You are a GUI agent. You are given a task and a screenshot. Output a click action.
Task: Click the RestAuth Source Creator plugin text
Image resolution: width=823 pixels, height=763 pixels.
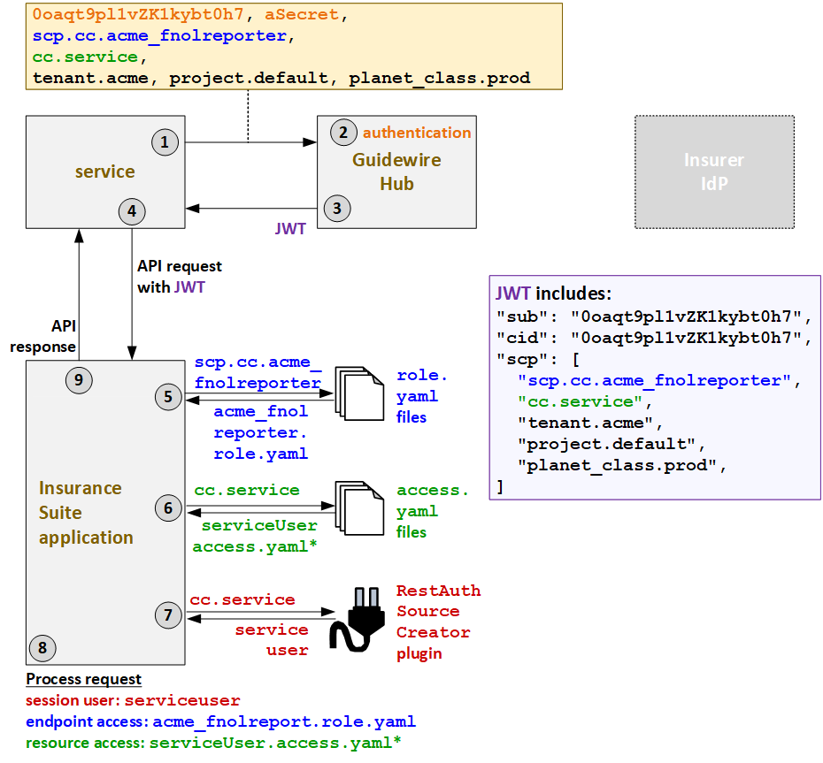coord(438,622)
